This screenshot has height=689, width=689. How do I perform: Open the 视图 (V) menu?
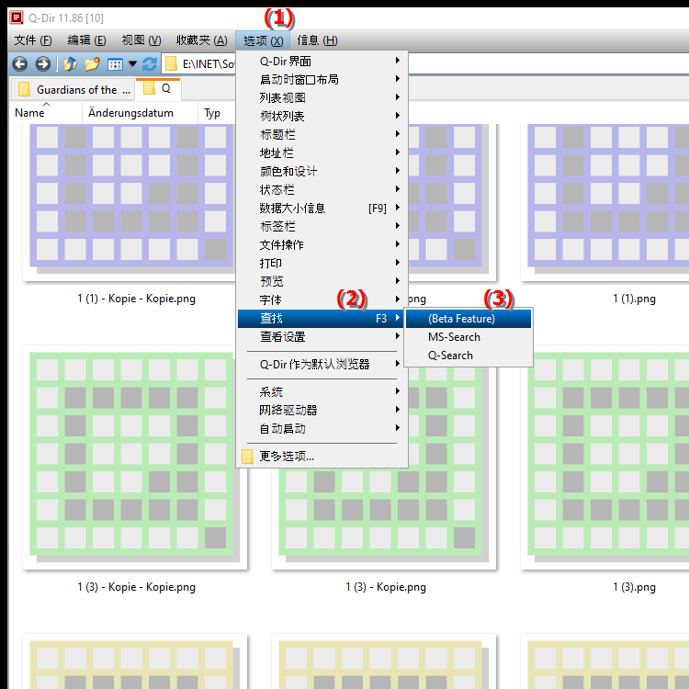click(x=141, y=40)
